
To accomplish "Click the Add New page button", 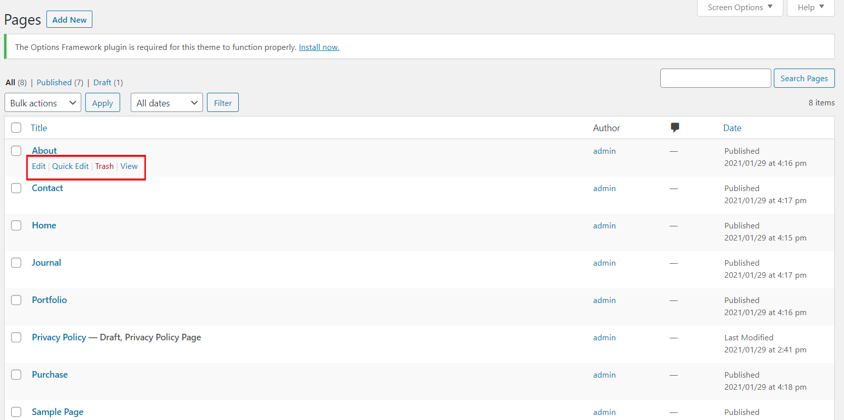I will (69, 20).
